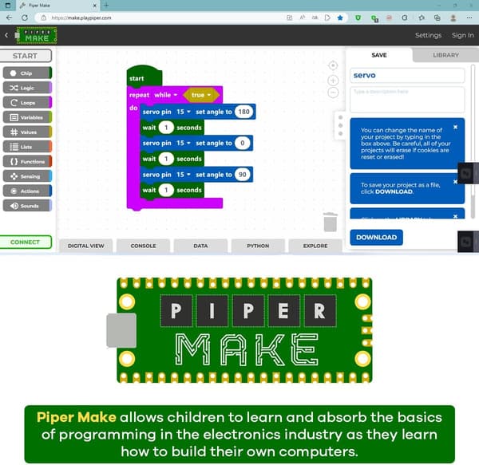Click the save panel vertical scrollbar
Image resolution: width=479 pixels, height=465 pixels.
click(473, 141)
